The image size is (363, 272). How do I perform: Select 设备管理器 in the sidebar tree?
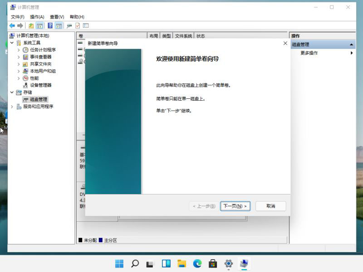pos(41,84)
